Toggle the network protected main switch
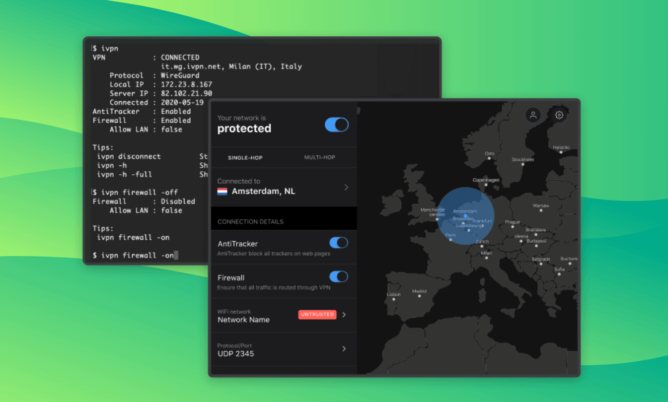 point(337,125)
